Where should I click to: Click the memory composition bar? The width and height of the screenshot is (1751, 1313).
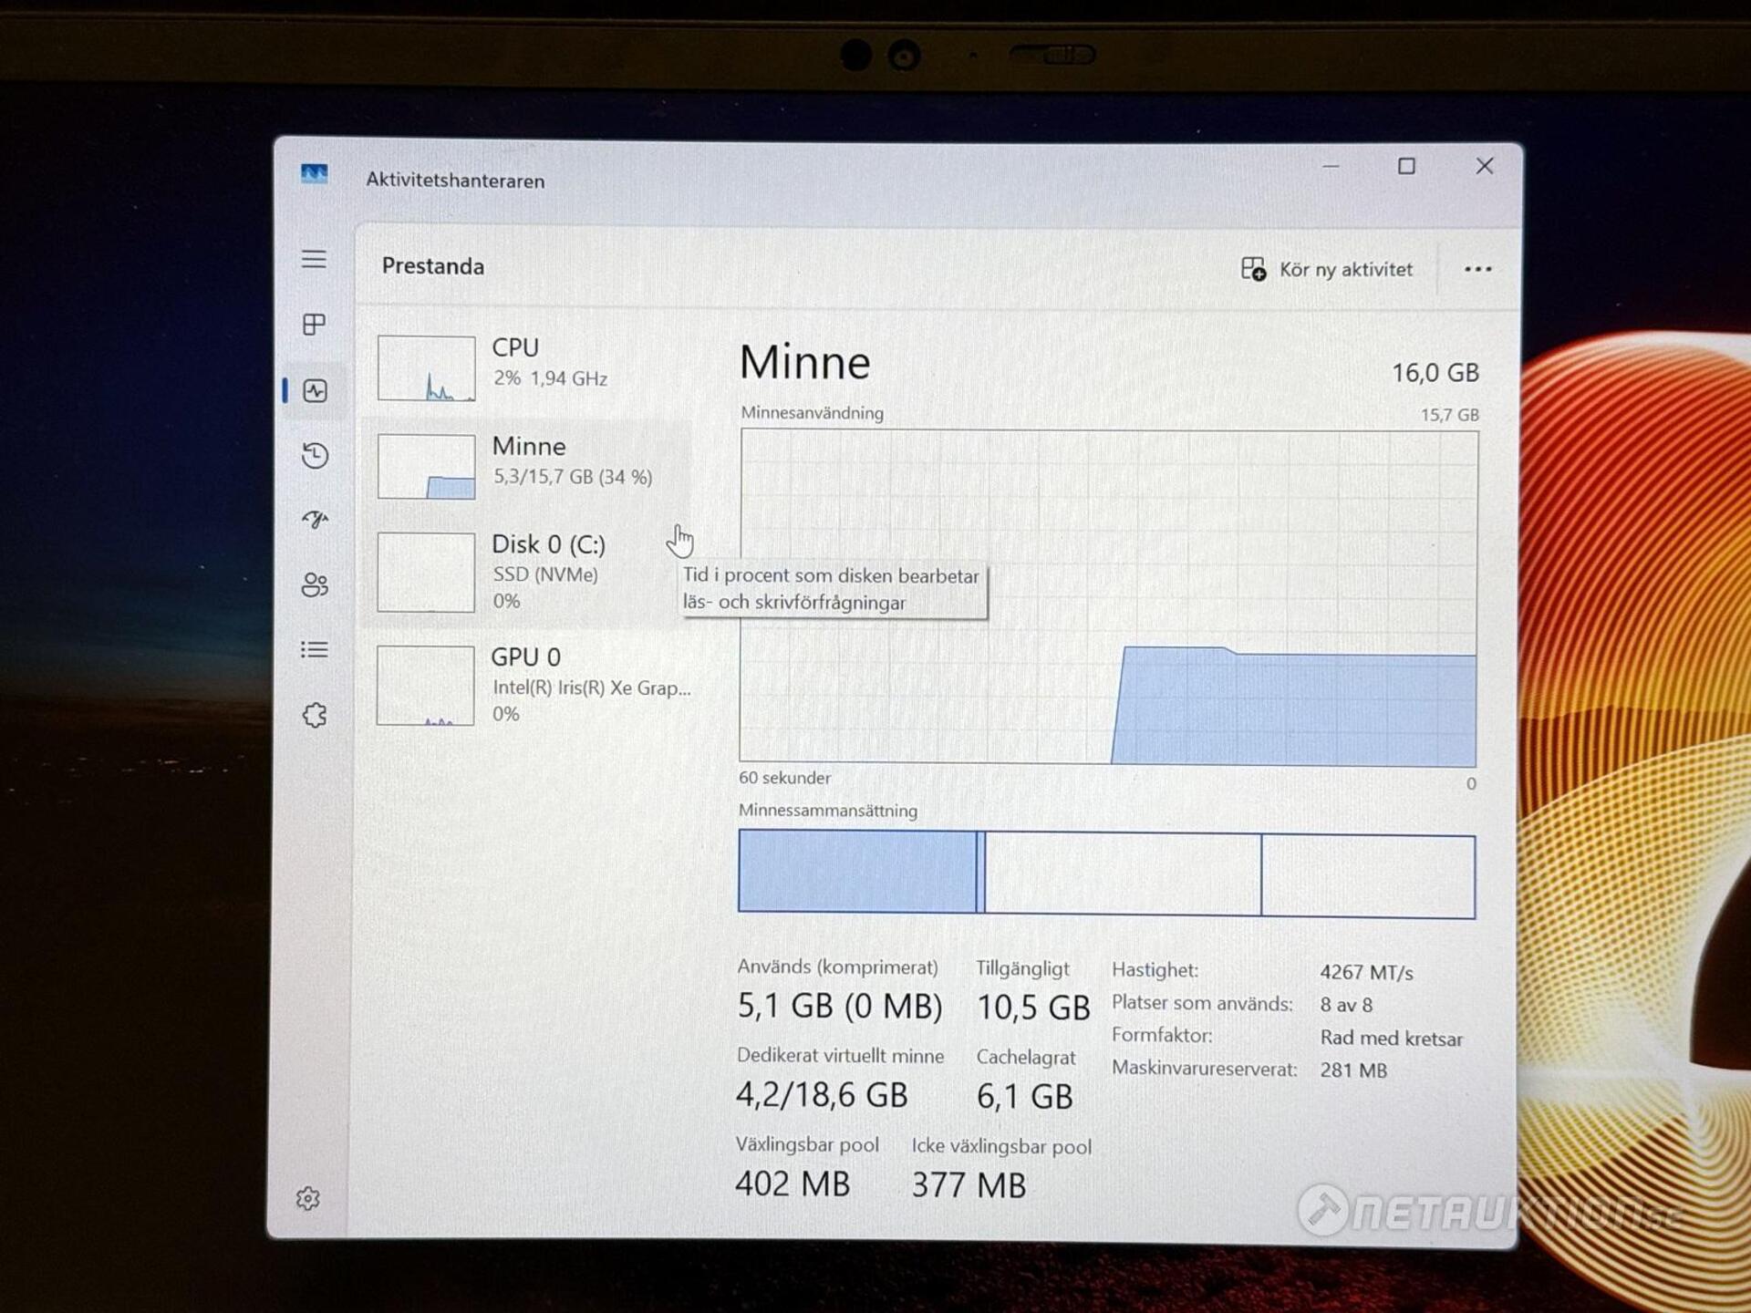pyautogui.click(x=1106, y=874)
